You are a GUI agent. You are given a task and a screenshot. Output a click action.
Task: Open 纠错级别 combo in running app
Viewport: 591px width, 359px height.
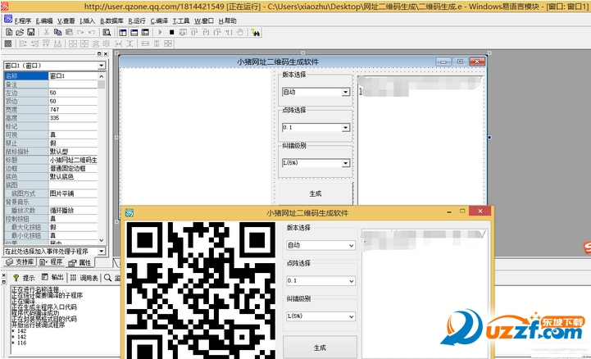(321, 316)
